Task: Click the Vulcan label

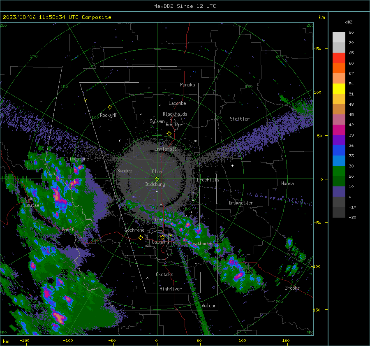Action: [209, 306]
